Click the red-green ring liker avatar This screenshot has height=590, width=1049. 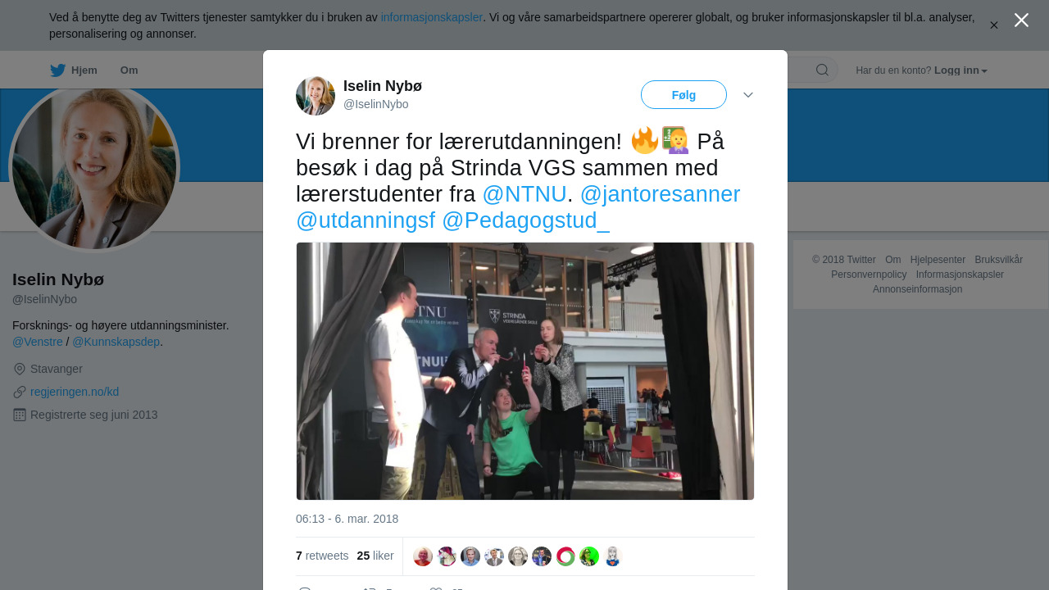click(565, 556)
